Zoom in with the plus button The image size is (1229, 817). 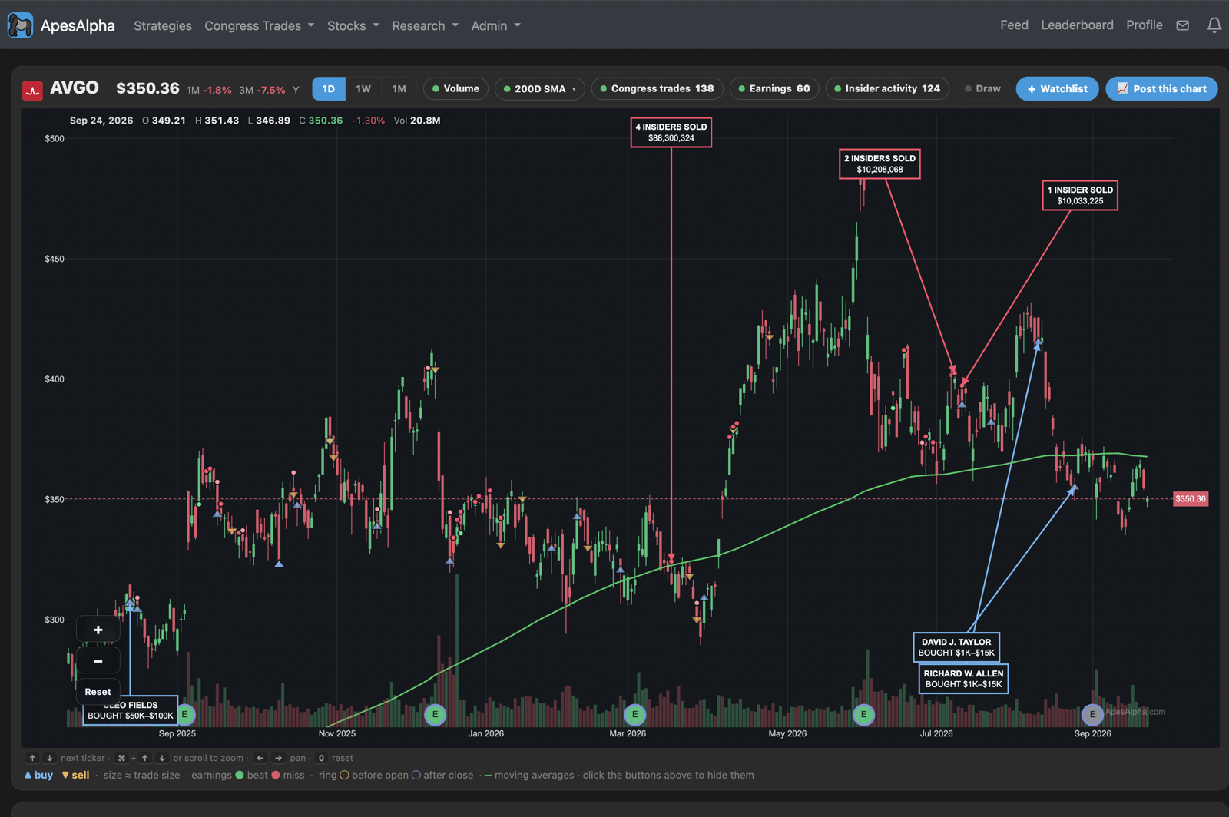[98, 630]
